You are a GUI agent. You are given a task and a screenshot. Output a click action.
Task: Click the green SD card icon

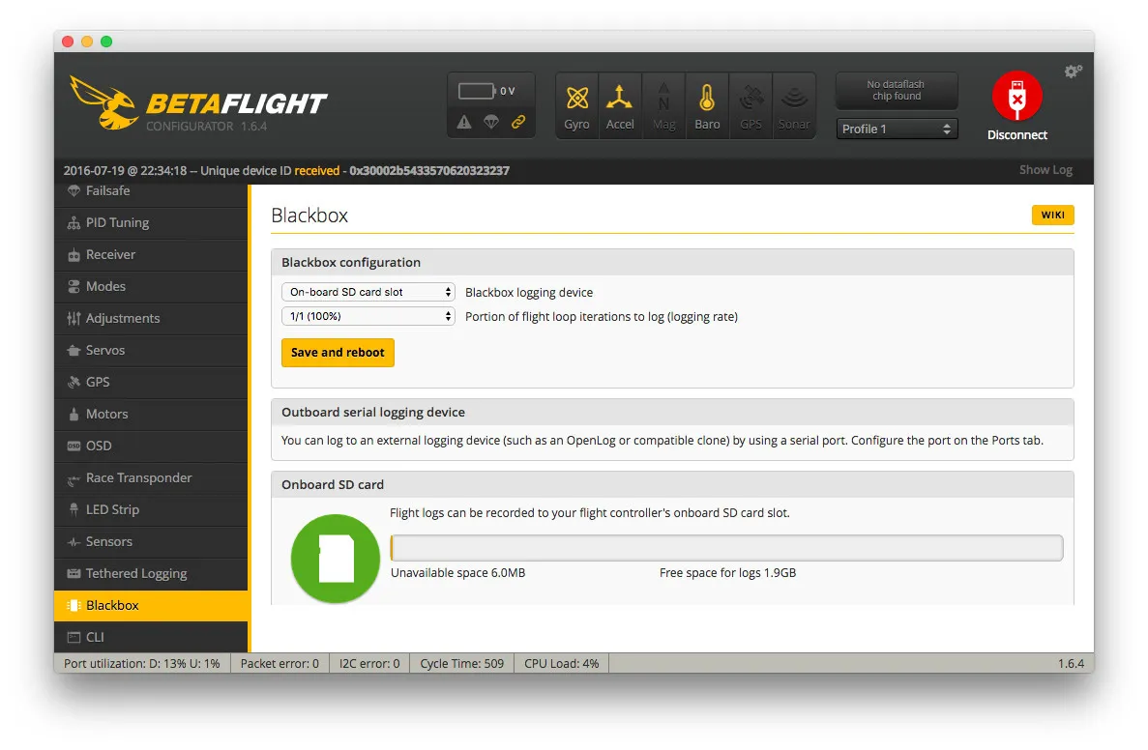[x=336, y=559]
